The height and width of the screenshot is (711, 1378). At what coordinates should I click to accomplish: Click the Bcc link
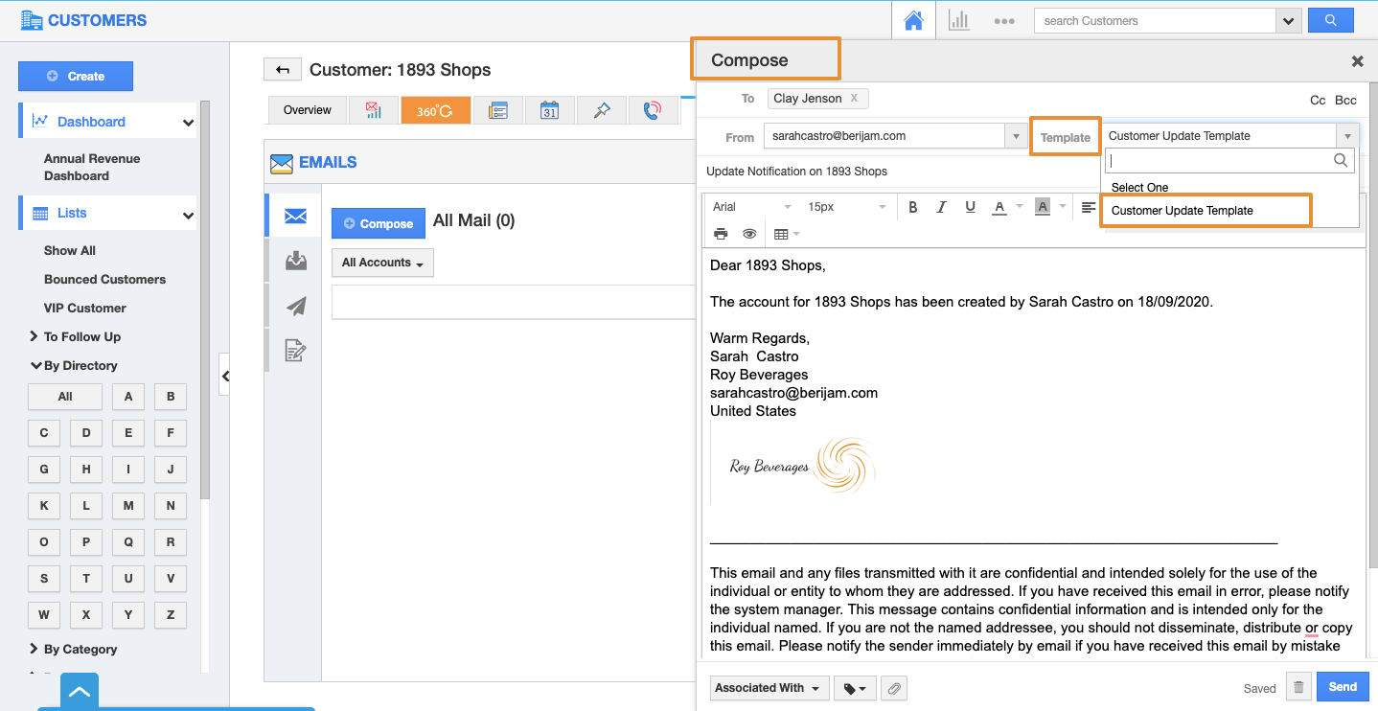(x=1345, y=100)
